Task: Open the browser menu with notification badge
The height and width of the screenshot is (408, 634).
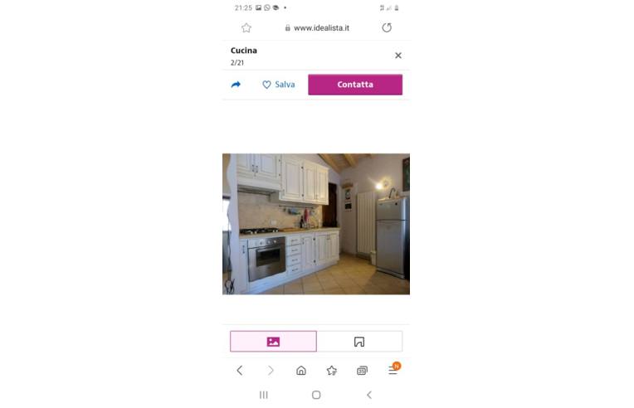Action: point(393,368)
